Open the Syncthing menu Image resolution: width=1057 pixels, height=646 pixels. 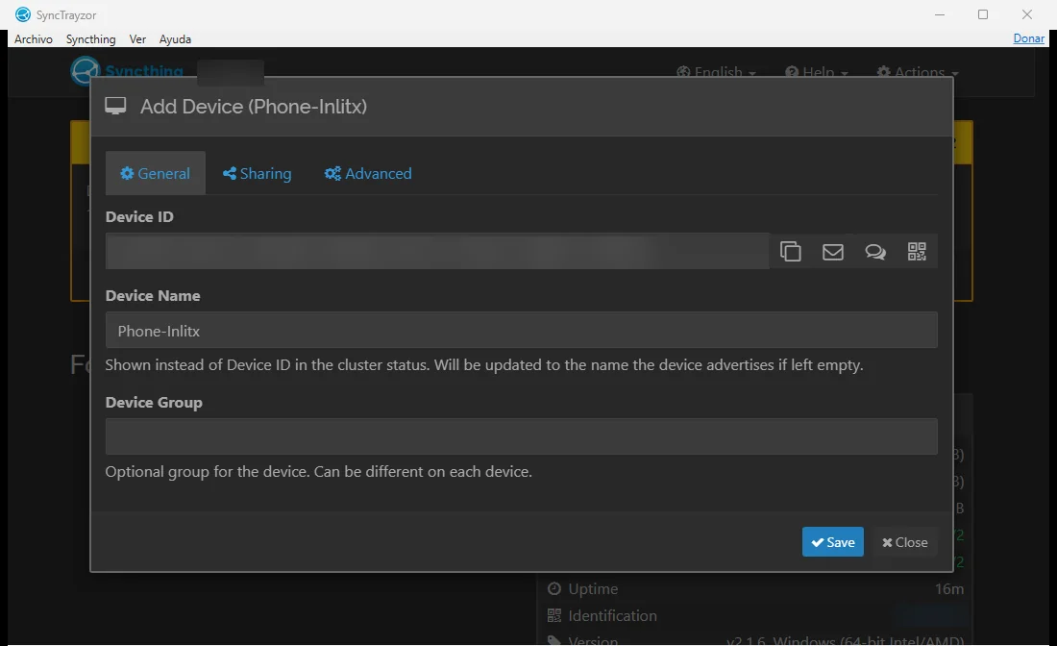click(90, 39)
